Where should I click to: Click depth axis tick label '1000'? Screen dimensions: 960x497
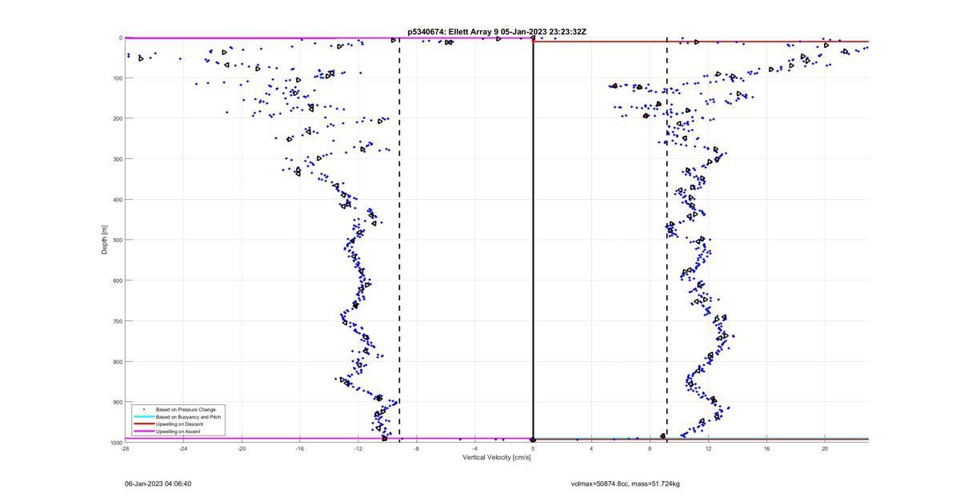[116, 442]
